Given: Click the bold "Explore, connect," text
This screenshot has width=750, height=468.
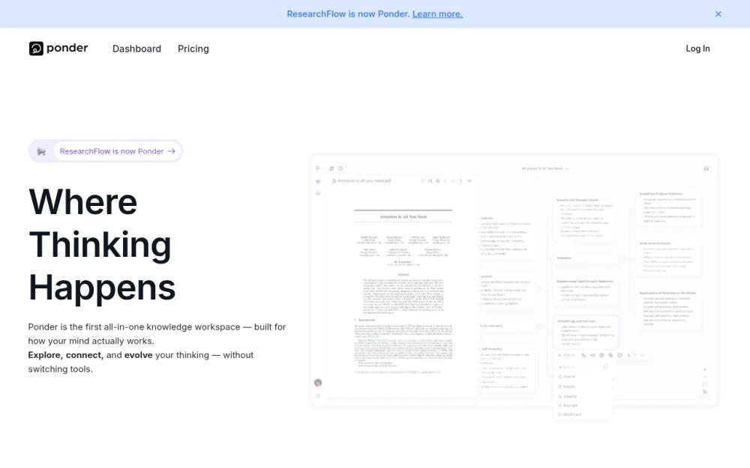Looking at the screenshot, I should click(65, 355).
